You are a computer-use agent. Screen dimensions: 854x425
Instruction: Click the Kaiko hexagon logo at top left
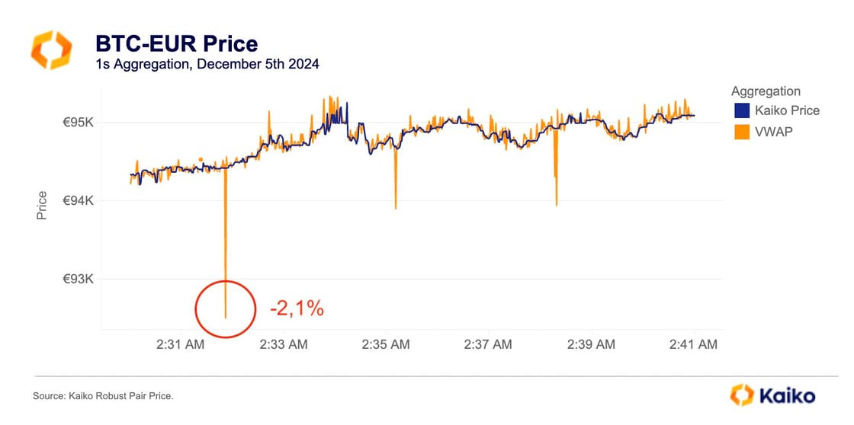pyautogui.click(x=51, y=50)
